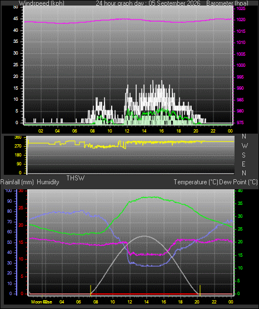This screenshot has height=309, width=259.
Task: Click the 1020 barometer scale value
Action: pyautogui.click(x=241, y=19)
